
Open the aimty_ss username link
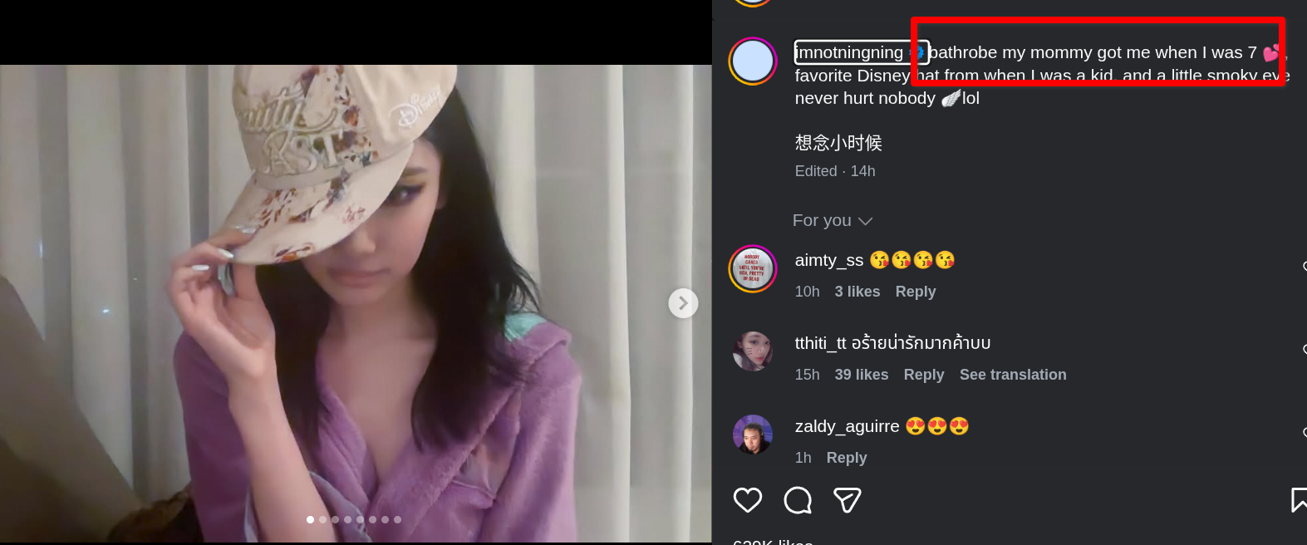click(x=829, y=260)
